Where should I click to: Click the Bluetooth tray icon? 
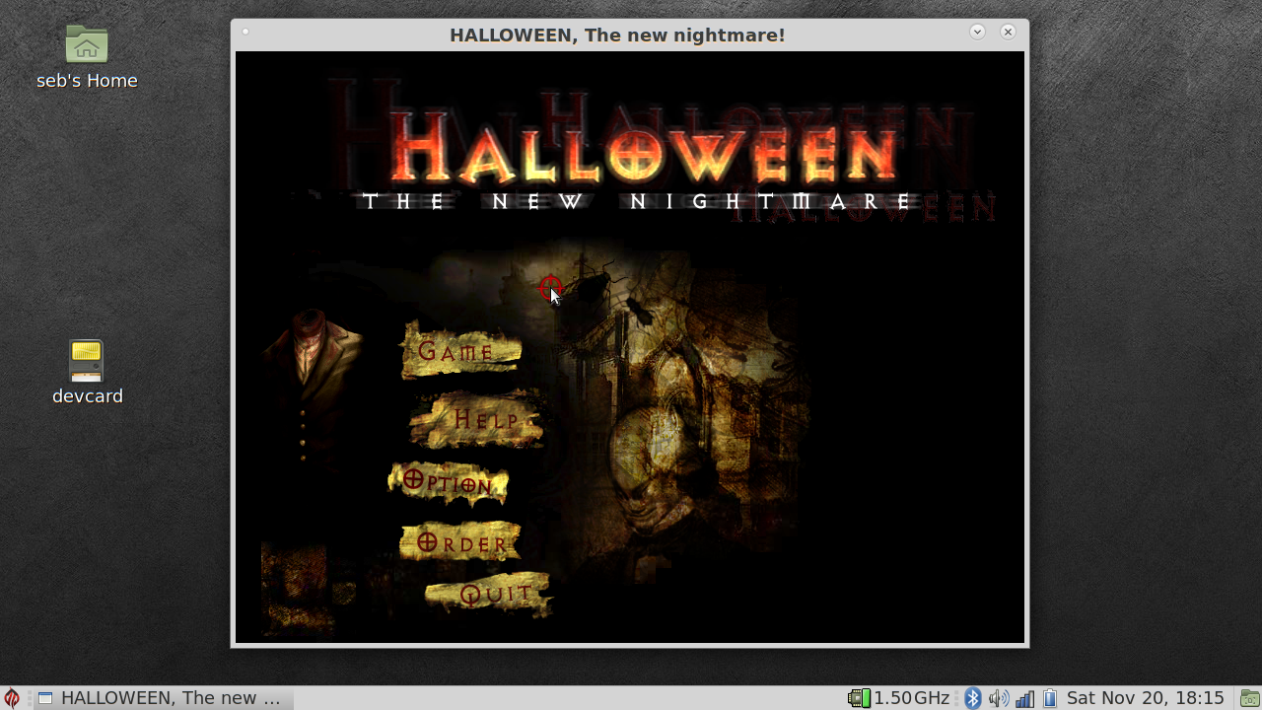click(973, 698)
